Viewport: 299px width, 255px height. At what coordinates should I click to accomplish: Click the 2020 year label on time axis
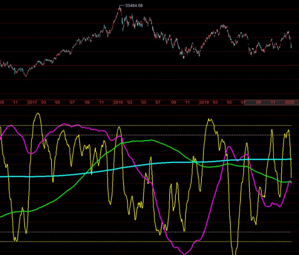[290, 102]
